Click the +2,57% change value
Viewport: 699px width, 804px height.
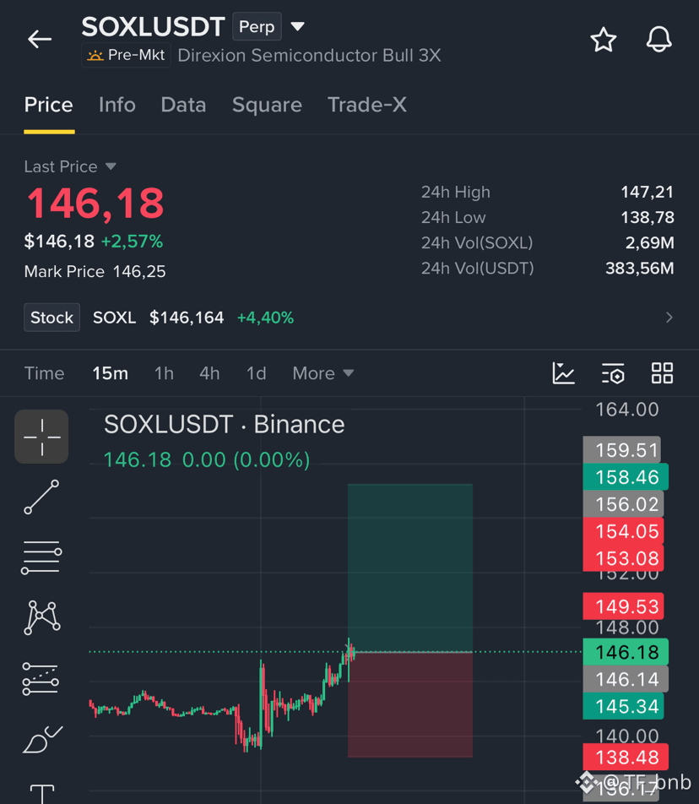pos(133,241)
